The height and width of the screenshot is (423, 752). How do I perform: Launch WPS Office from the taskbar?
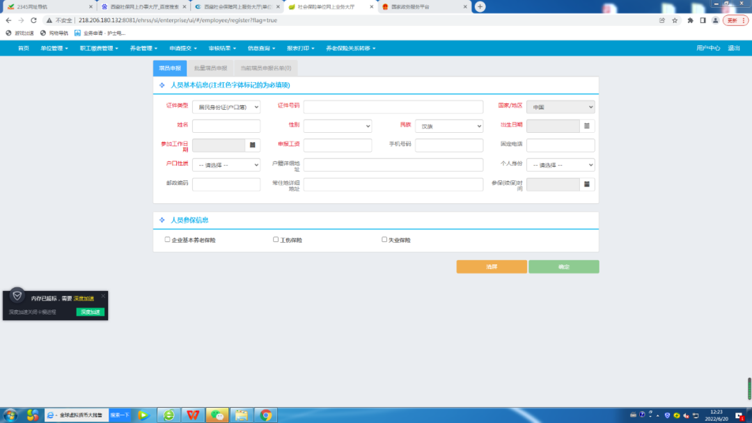[193, 415]
